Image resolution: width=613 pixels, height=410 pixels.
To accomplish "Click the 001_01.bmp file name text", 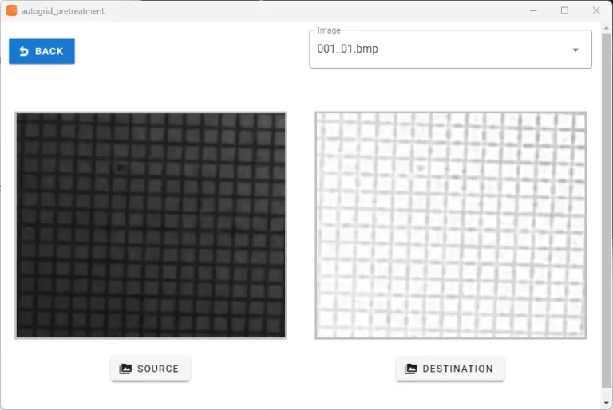I will click(x=347, y=49).
